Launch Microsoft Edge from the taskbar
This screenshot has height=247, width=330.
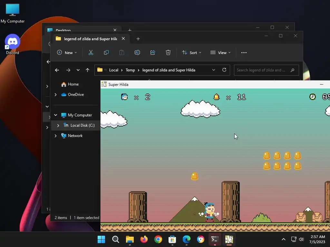point(187,239)
